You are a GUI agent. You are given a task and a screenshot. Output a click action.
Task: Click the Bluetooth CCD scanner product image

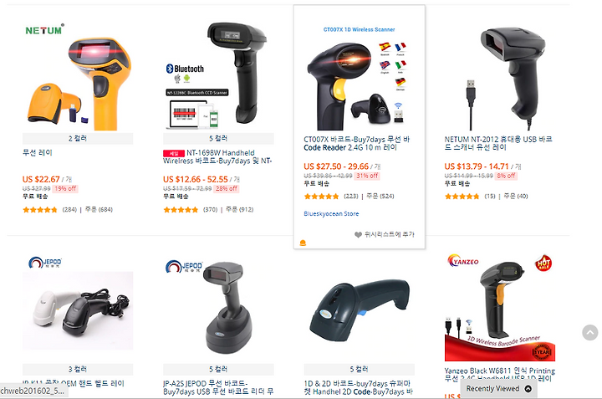point(218,76)
